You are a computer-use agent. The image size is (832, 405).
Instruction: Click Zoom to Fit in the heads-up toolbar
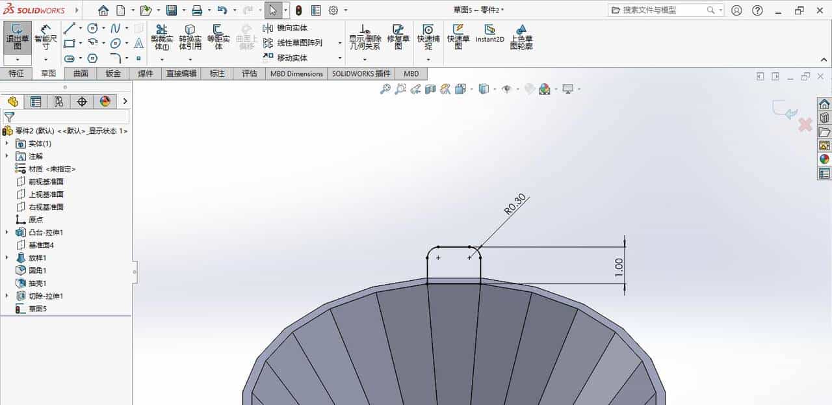[x=385, y=89]
